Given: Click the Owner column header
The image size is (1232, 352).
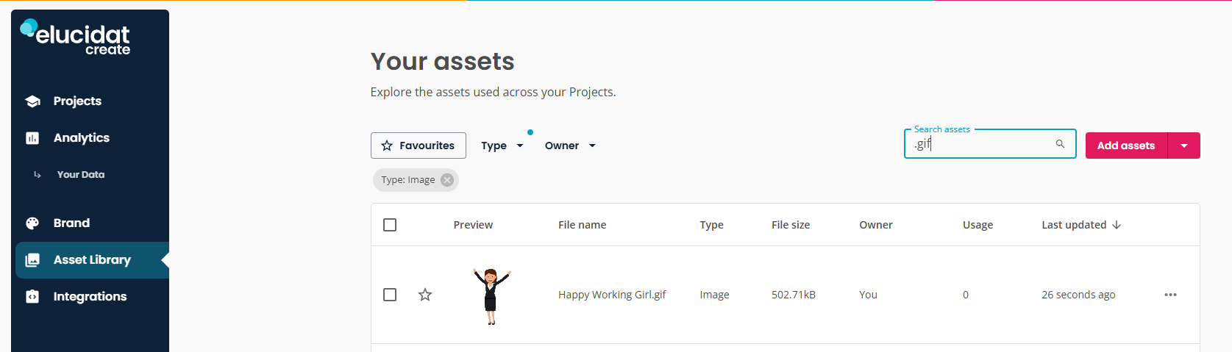Looking at the screenshot, I should (876, 225).
